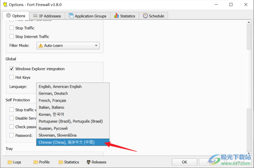The image size is (254, 168).
Task: Select Korean language option
Action: click(73, 115)
